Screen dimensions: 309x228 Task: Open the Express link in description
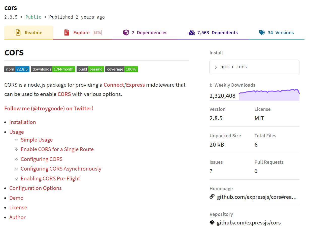pos(135,85)
